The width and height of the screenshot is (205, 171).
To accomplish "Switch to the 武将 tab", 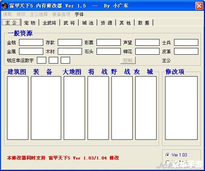I will click(x=69, y=23).
